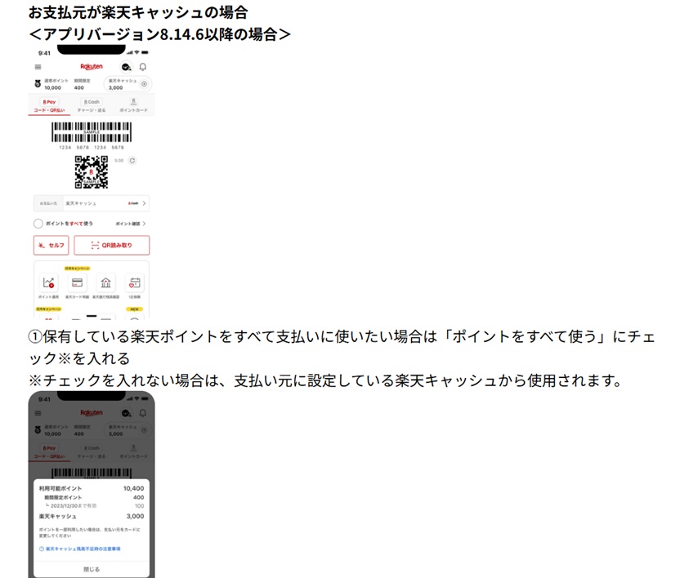The image size is (689, 578).
Task: Tap battery indicator in upper phone status bar
Action: (145, 53)
